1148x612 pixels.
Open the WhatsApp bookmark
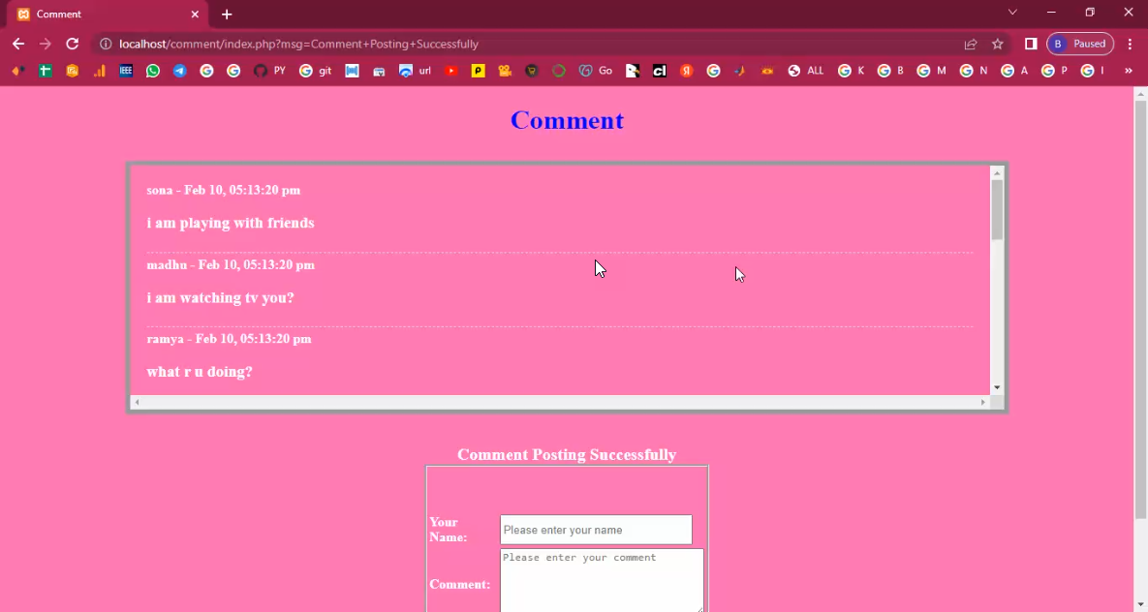click(x=153, y=71)
